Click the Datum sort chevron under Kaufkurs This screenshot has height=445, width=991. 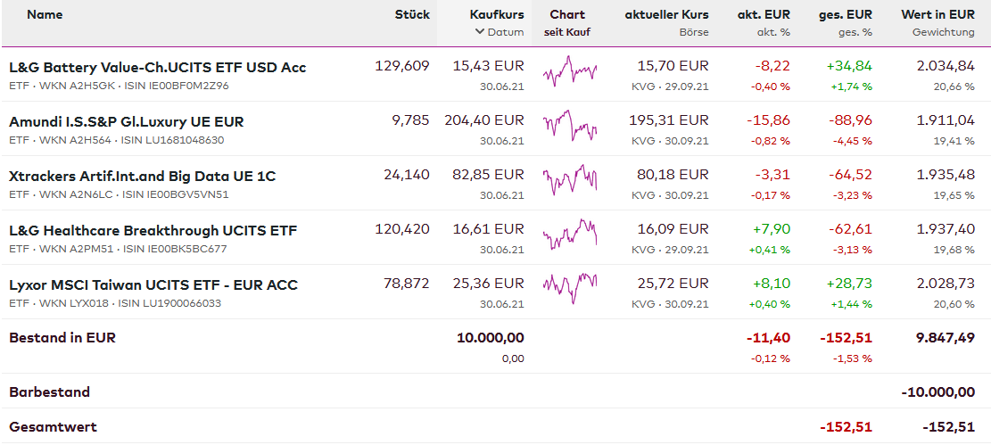click(x=480, y=32)
